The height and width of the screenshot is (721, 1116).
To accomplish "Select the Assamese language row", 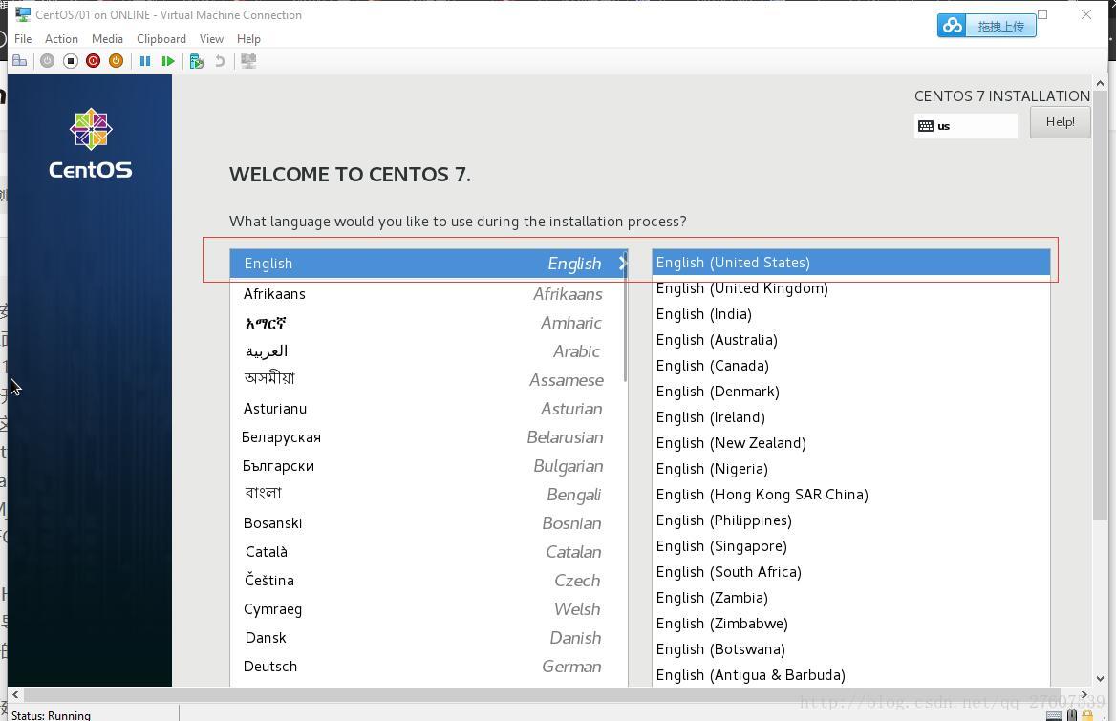I will 428,380.
